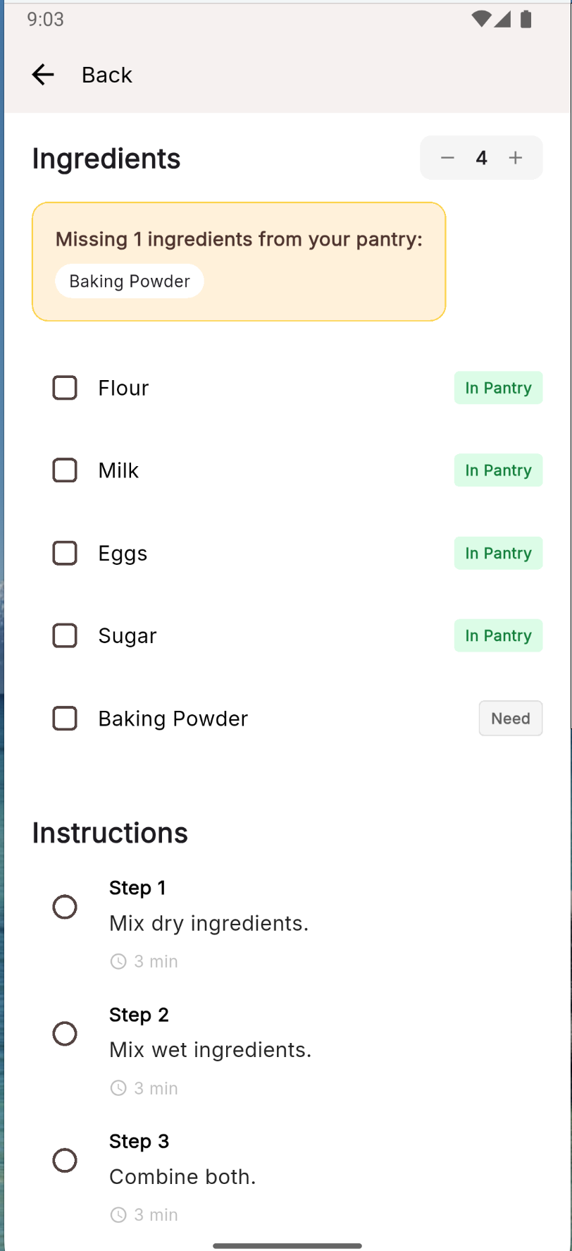Tap the In Pantry badge for Flour
This screenshot has height=1251, width=572.
pyautogui.click(x=498, y=388)
